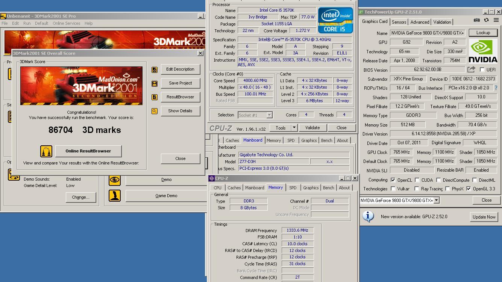Switch to the SPD tab in CPU-Z Memory window
This screenshot has width=502, height=282.
point(293,188)
